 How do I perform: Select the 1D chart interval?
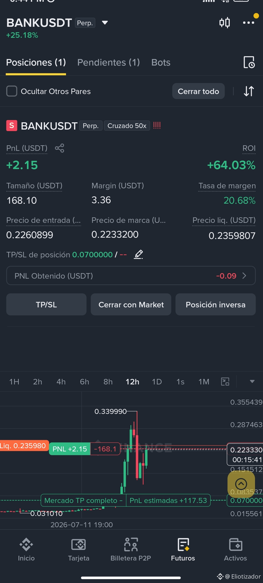157,382
